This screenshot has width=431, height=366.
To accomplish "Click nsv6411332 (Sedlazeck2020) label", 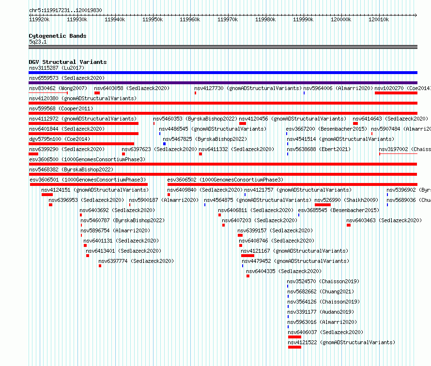I will (236, 149).
